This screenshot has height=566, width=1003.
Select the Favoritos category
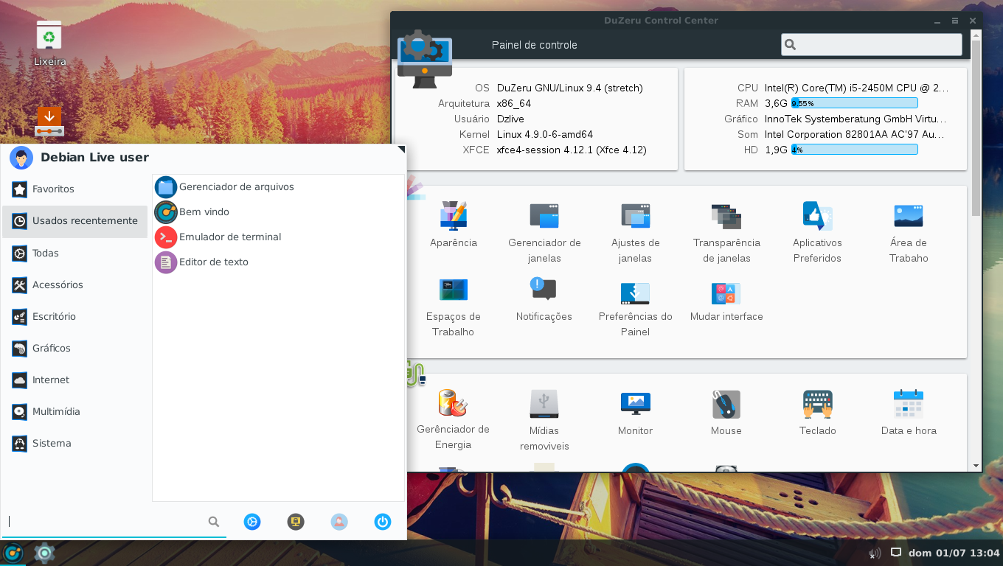[x=75, y=189]
